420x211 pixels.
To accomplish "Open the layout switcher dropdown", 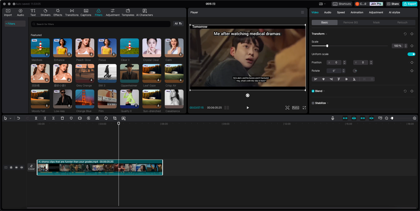I will click(322, 4).
